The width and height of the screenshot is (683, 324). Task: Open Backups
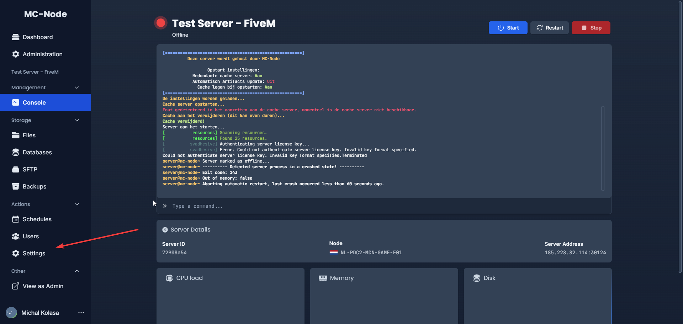point(46,186)
